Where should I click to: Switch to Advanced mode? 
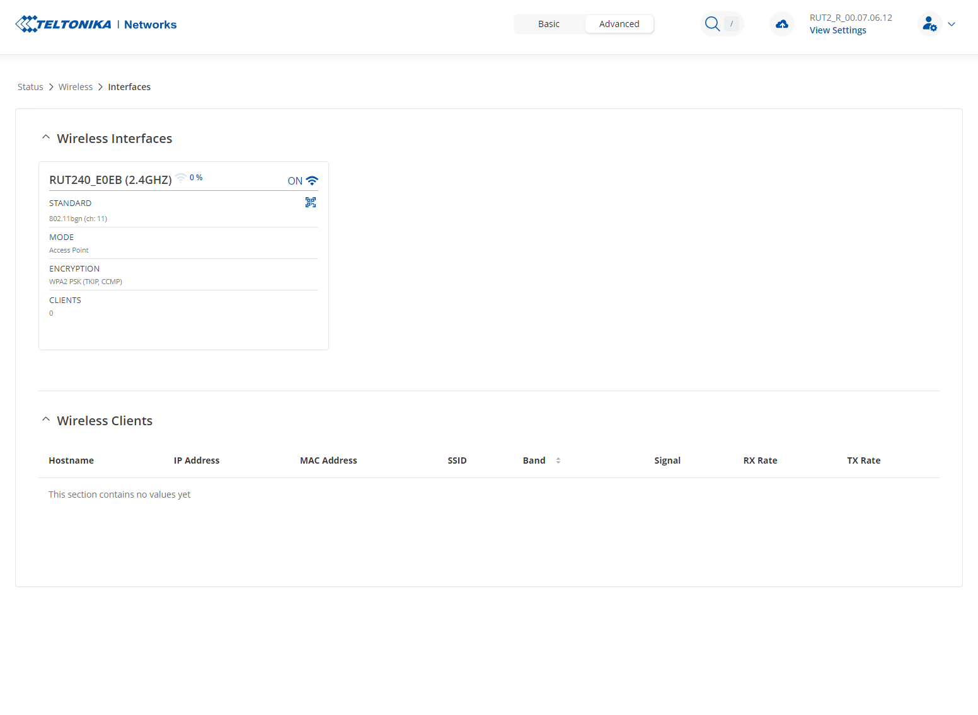click(619, 24)
